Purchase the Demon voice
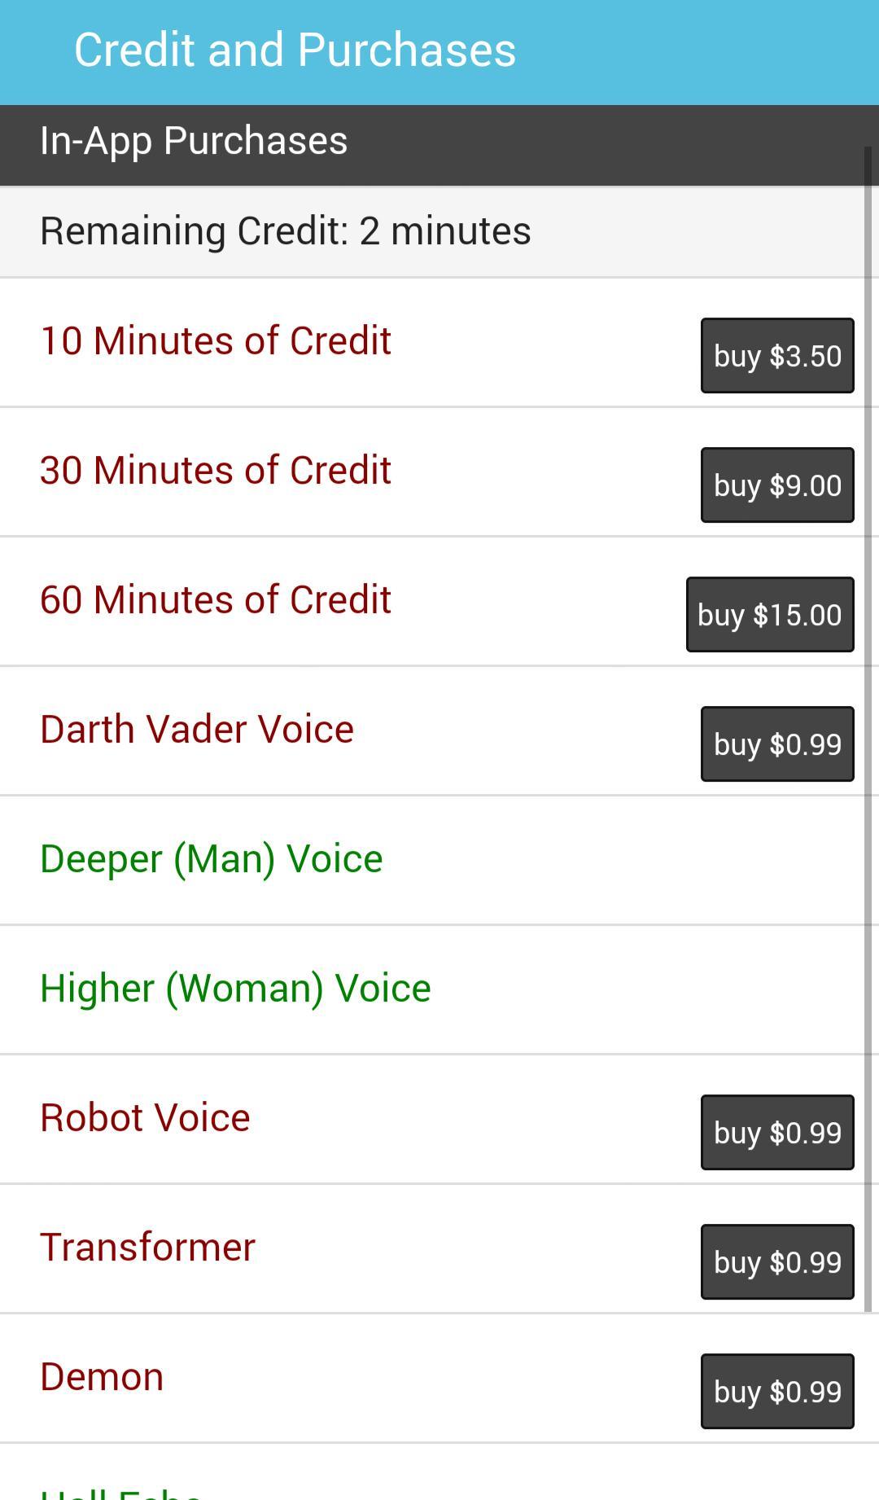Screen dimensions: 879x1500 point(777,1392)
